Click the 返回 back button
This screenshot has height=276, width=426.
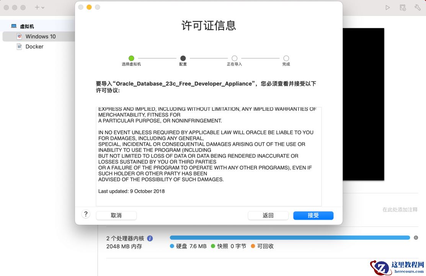click(268, 215)
